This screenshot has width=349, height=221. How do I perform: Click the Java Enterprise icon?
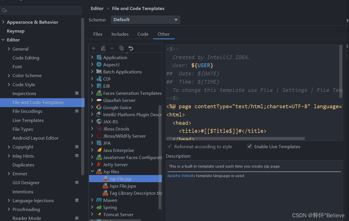tap(99, 150)
